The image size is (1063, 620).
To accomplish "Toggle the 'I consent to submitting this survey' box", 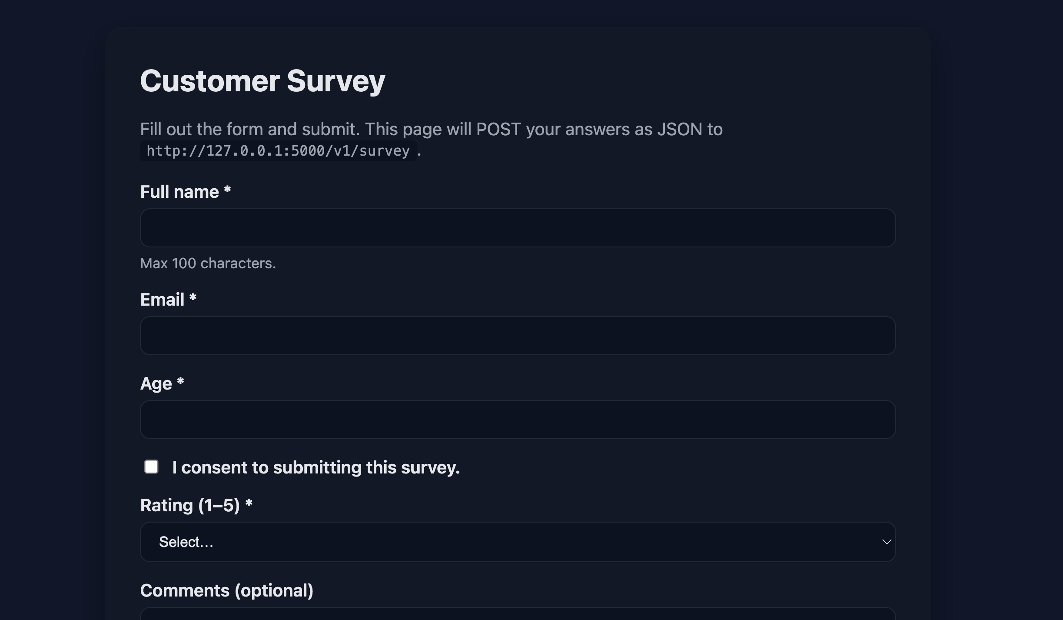I will [x=151, y=467].
